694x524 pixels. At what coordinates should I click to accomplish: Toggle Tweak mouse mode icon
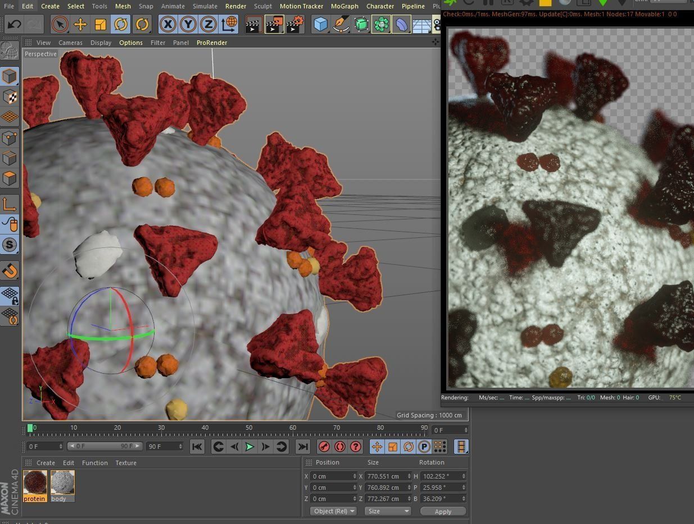(10, 224)
